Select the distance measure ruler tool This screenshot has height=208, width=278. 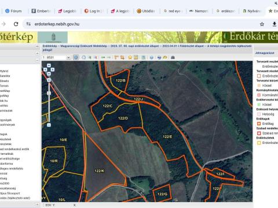point(116,57)
